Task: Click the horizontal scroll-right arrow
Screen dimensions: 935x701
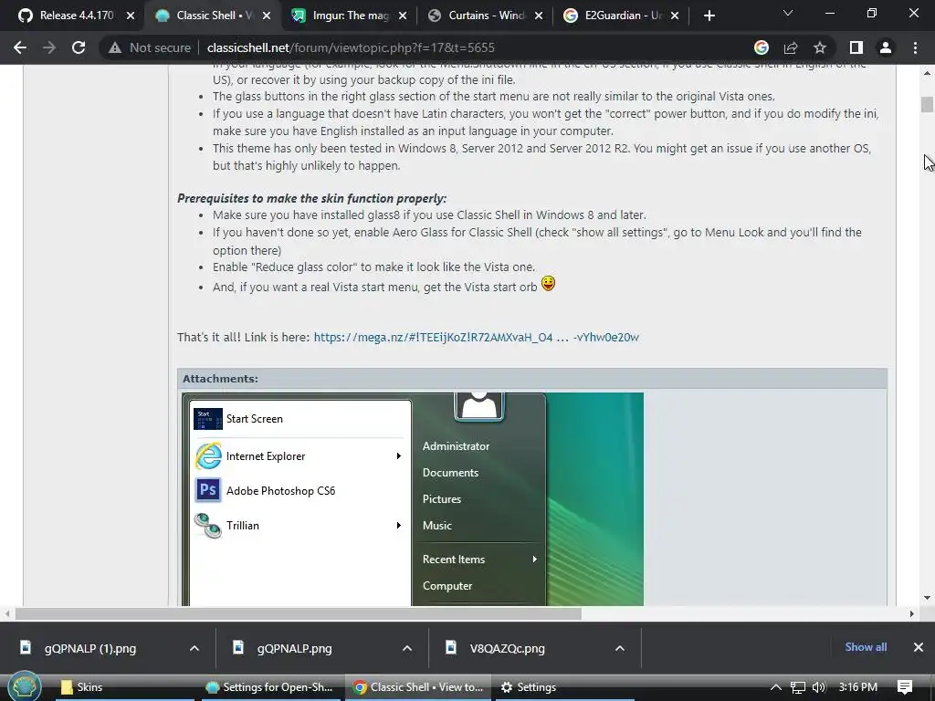Action: [911, 613]
